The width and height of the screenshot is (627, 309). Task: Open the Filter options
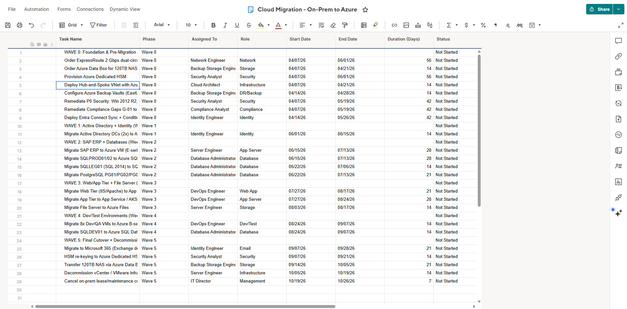click(99, 25)
